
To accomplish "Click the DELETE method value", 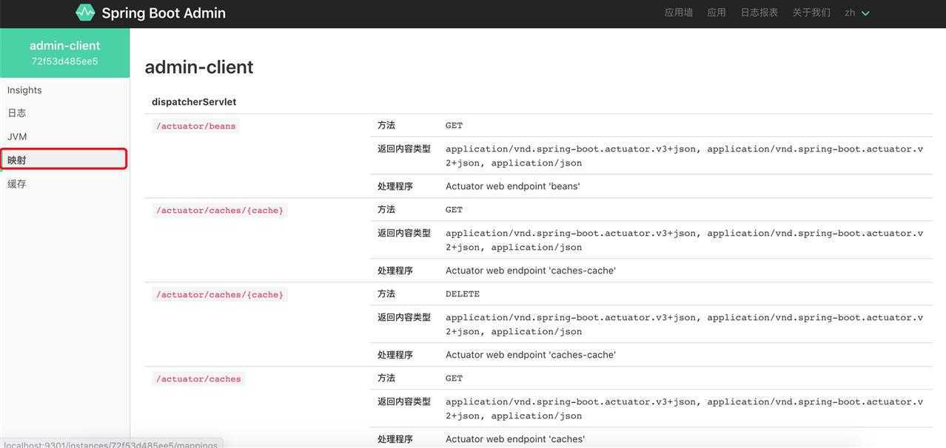I will pos(463,294).
